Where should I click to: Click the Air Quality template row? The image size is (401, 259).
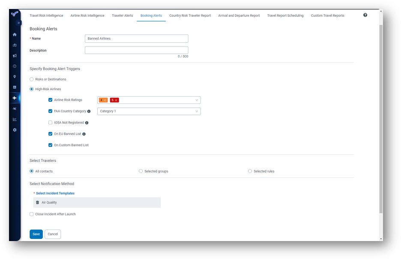97,202
